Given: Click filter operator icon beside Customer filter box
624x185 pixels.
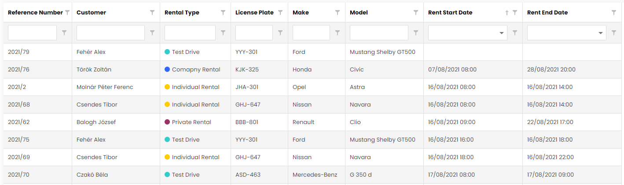Looking at the screenshot, I should pyautogui.click(x=152, y=32).
